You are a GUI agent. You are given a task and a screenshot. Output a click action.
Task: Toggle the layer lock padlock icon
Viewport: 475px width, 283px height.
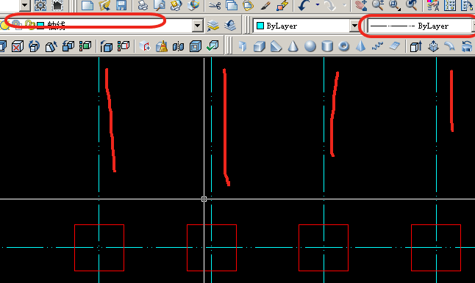(x=29, y=25)
